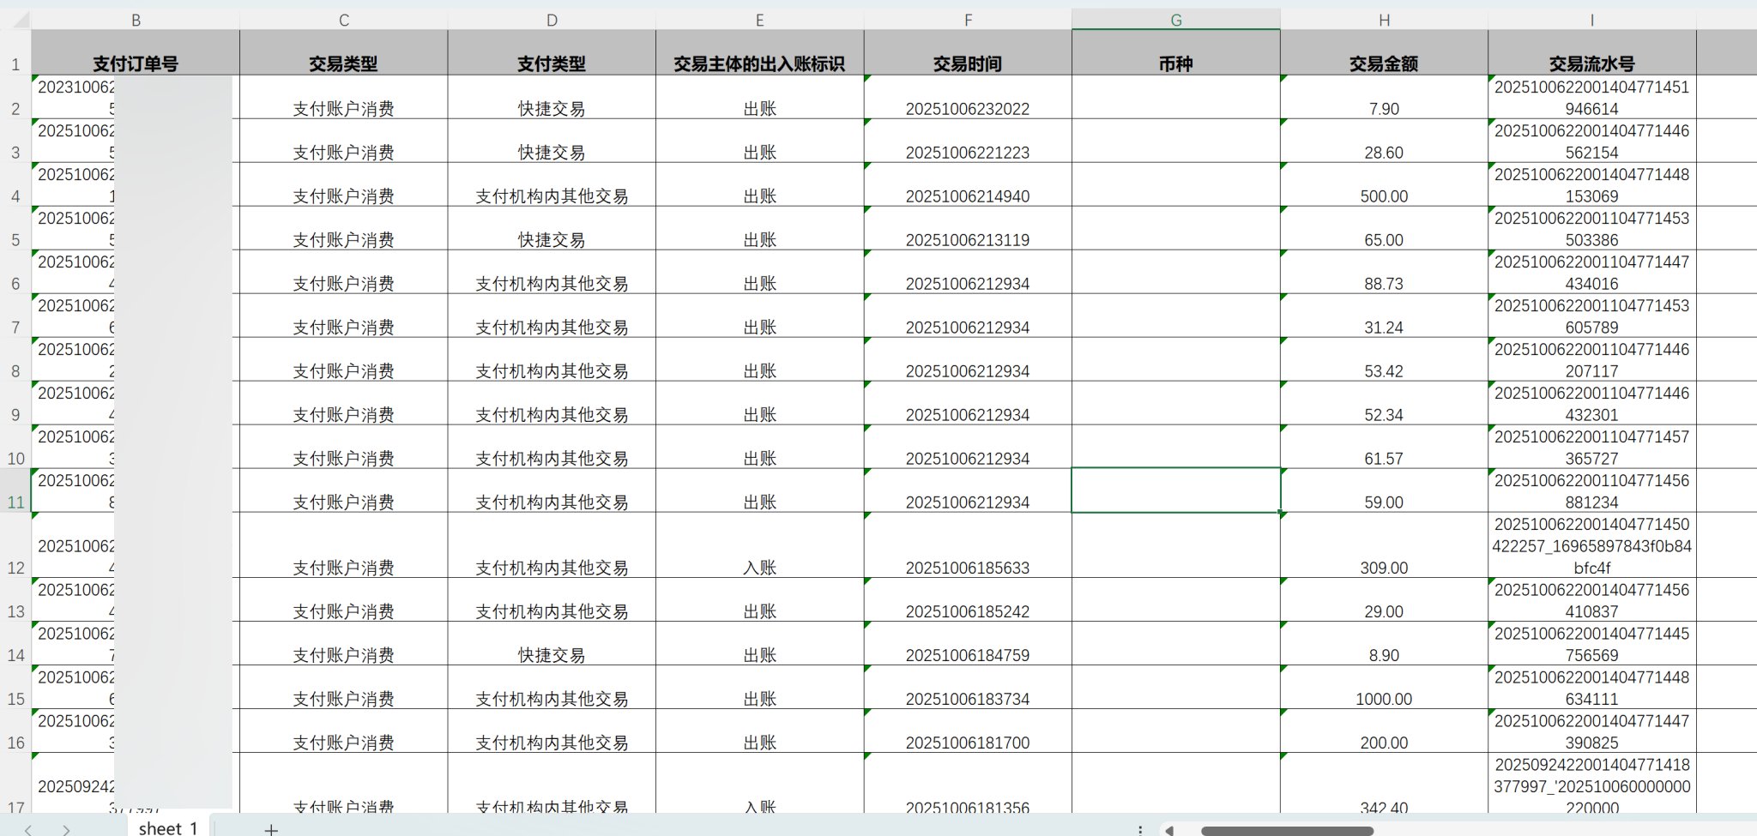This screenshot has height=836, width=1757.
Task: Click the next sheet navigation arrow
Action: tap(66, 828)
